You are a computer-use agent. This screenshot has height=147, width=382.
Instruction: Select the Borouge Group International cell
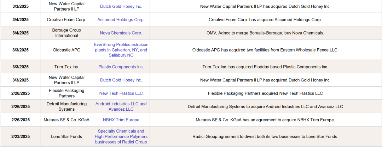tap(66, 33)
